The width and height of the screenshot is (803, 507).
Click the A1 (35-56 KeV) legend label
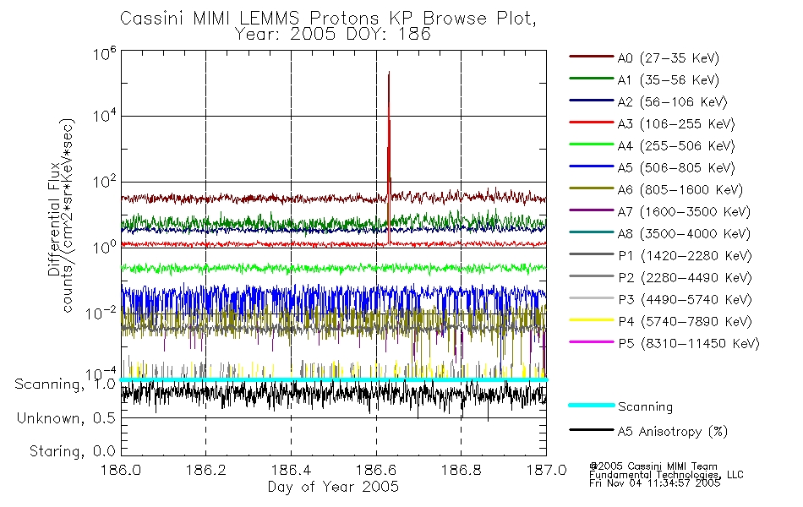[668, 80]
